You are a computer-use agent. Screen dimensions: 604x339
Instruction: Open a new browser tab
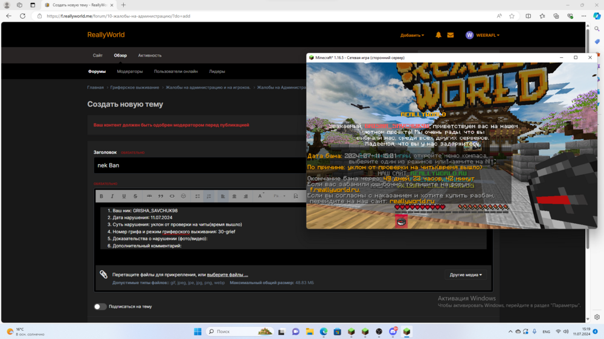coord(123,5)
